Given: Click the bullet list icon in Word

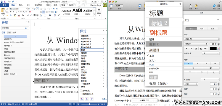Looking at the screenshot, I should tap(41, 9).
